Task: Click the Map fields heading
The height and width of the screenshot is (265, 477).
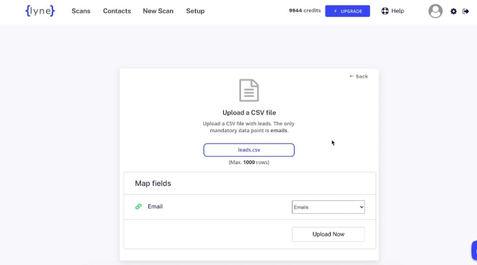Action: click(x=153, y=183)
